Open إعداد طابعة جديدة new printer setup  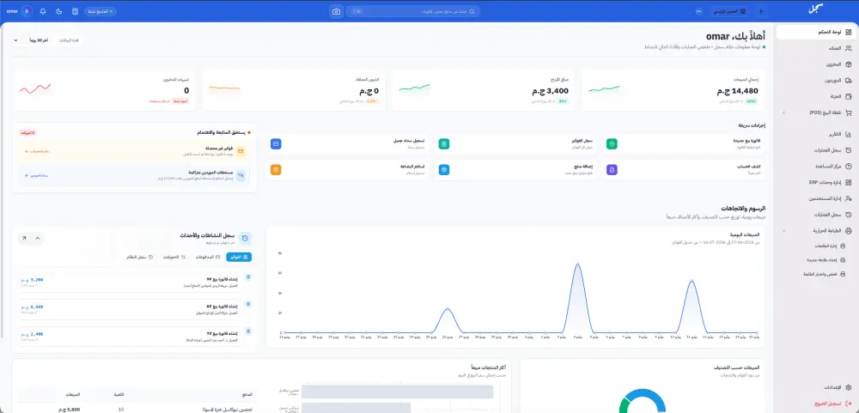[x=825, y=259]
